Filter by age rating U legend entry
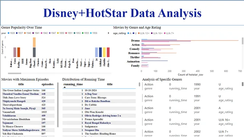Image resolution: width=244 pixels, height=137 pixels. tap(135, 33)
